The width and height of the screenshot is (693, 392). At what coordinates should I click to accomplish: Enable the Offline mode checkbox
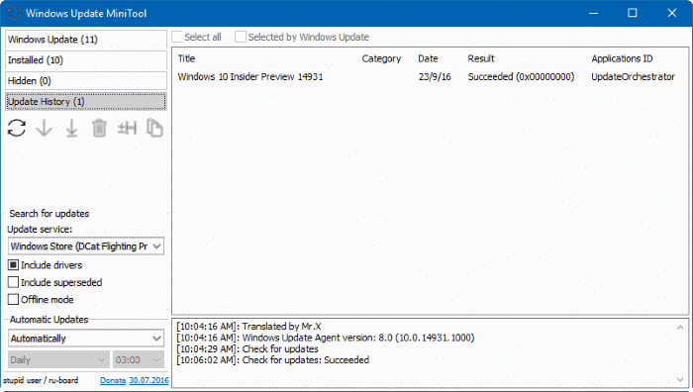coord(13,300)
